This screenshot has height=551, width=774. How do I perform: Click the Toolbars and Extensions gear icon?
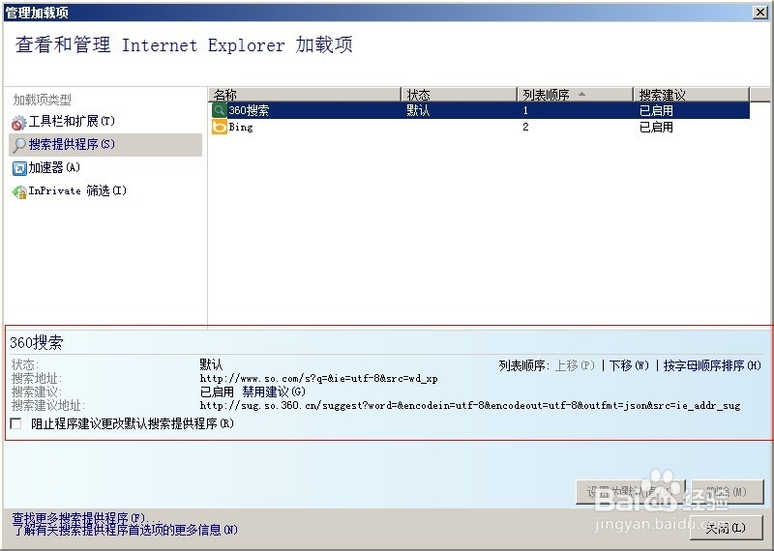point(19,122)
